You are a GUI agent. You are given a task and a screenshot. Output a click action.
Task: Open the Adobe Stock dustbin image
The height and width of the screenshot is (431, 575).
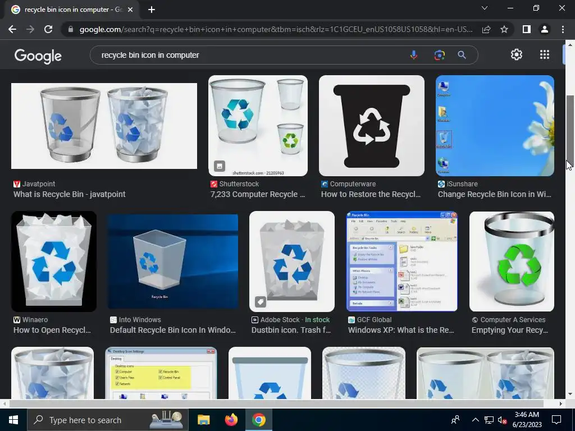[292, 262]
